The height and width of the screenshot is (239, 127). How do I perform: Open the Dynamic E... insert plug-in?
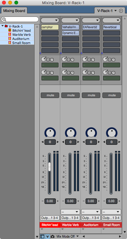[x=71, y=33]
